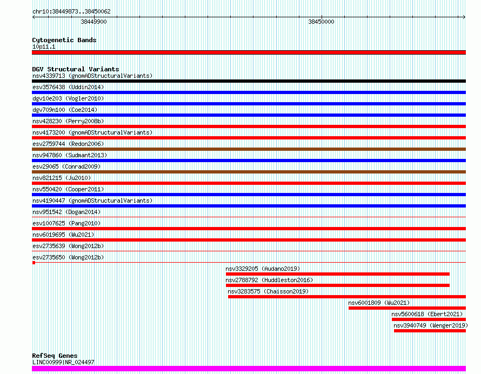Select the brown bar under esv29065
This screenshot has height=374, width=481.
point(249,172)
